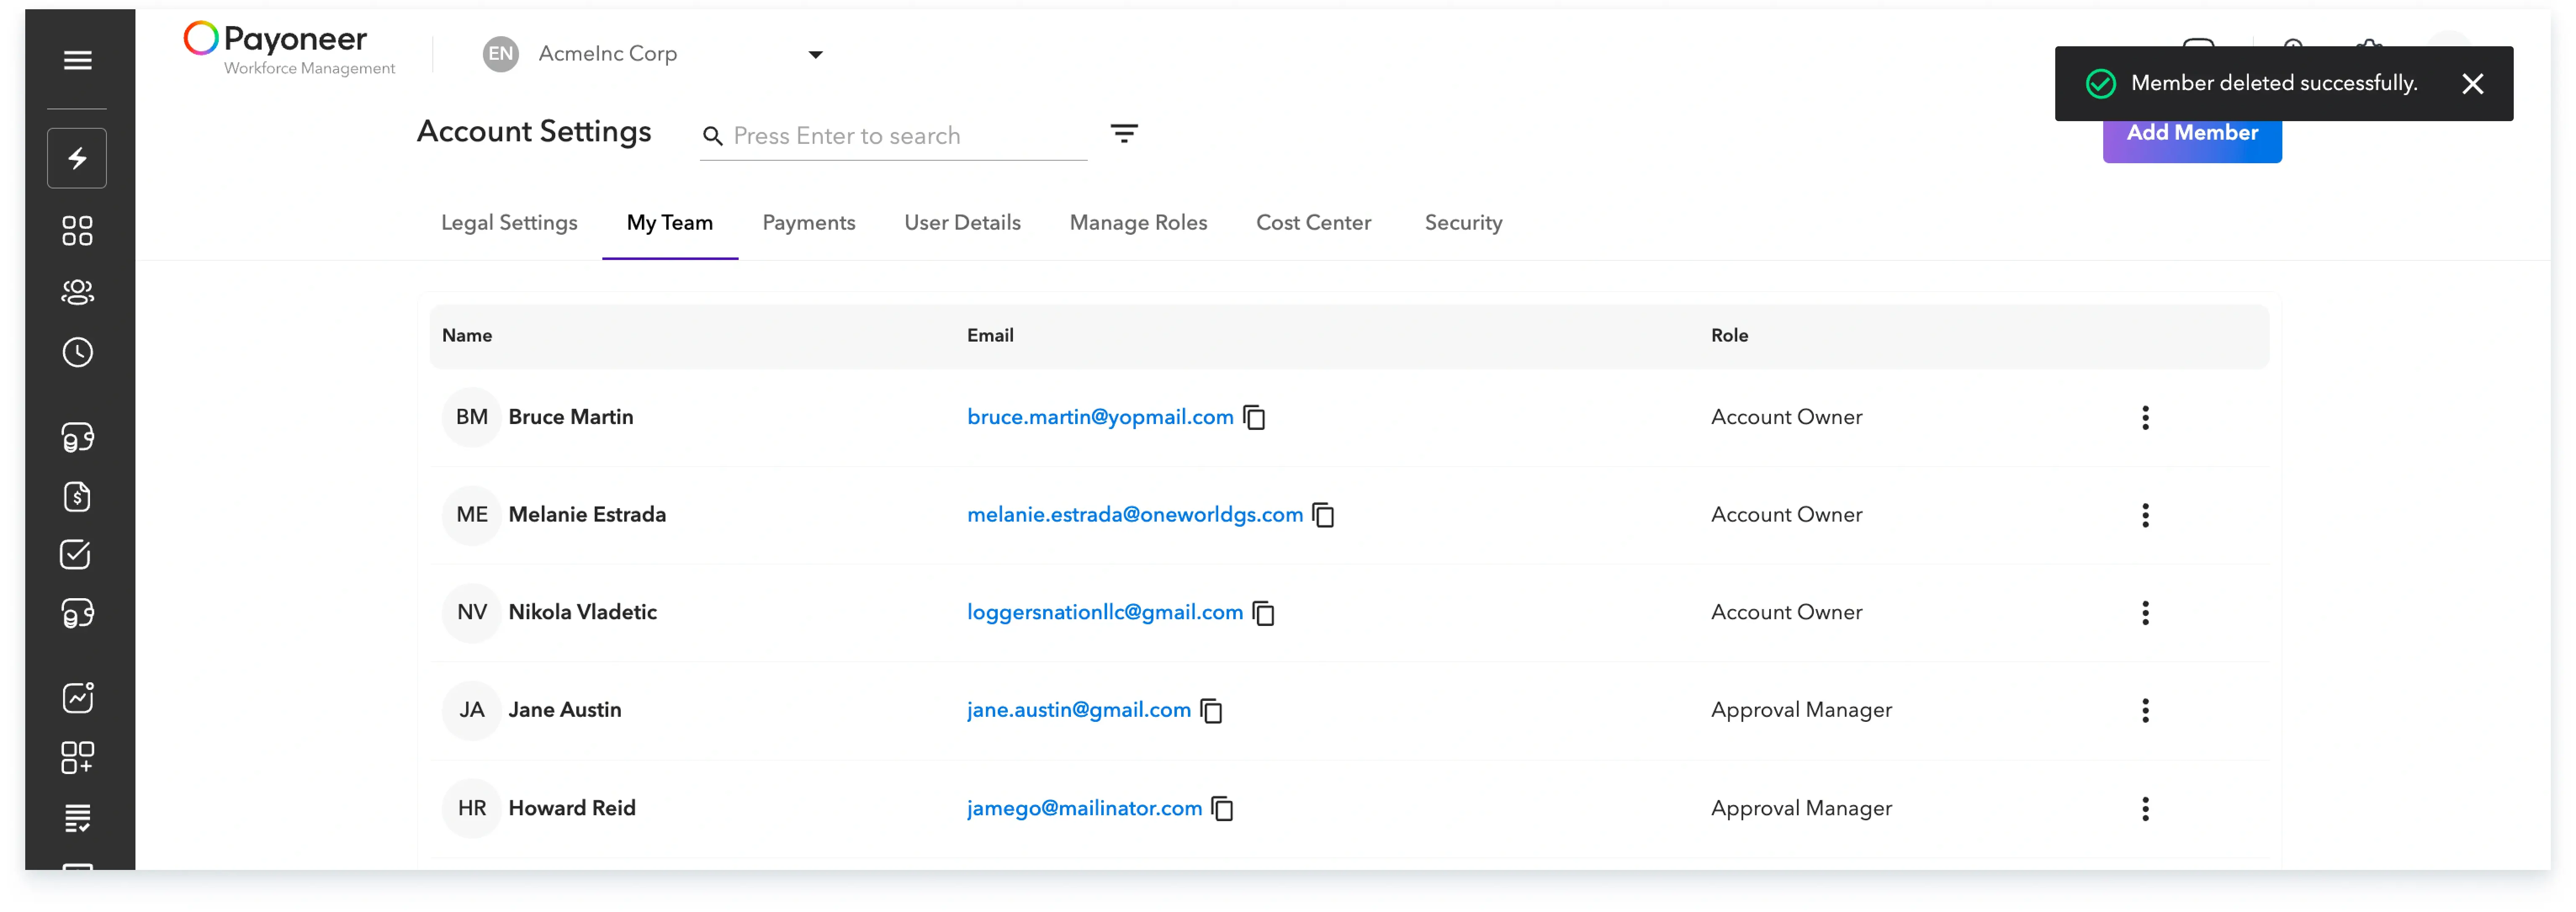Click the clock icon in sidebar

[77, 352]
